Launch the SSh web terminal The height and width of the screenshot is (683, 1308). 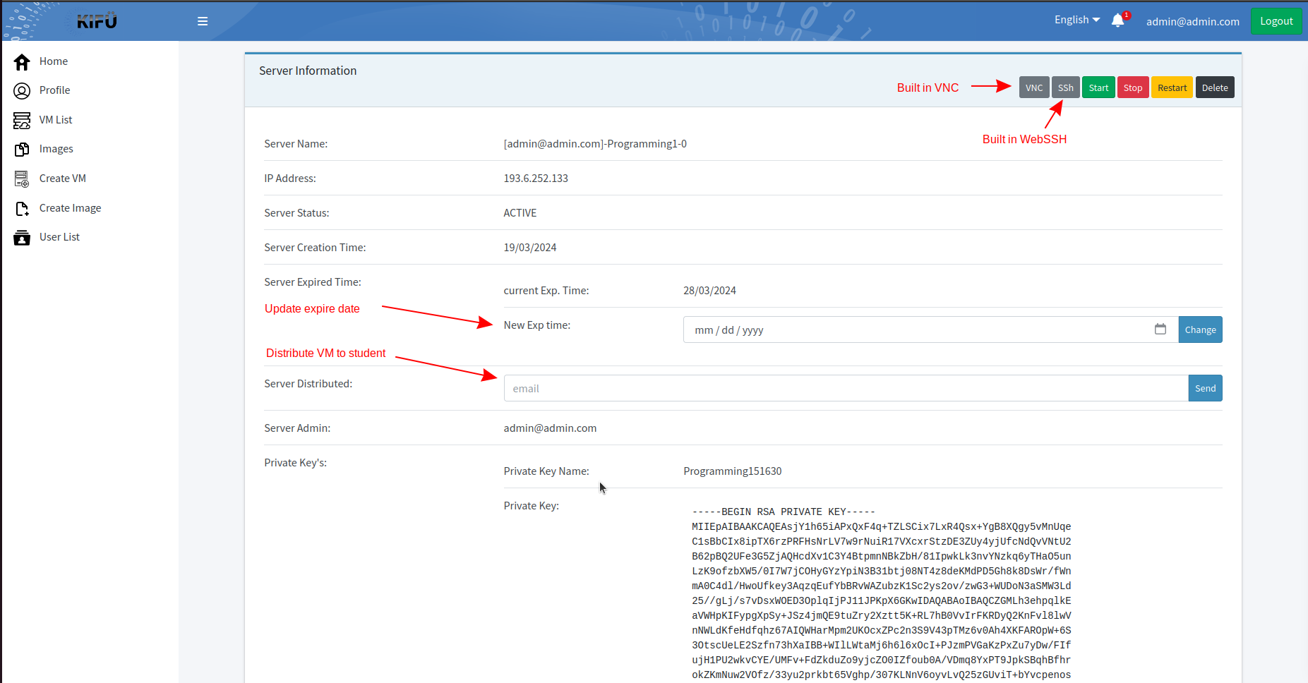click(1065, 87)
